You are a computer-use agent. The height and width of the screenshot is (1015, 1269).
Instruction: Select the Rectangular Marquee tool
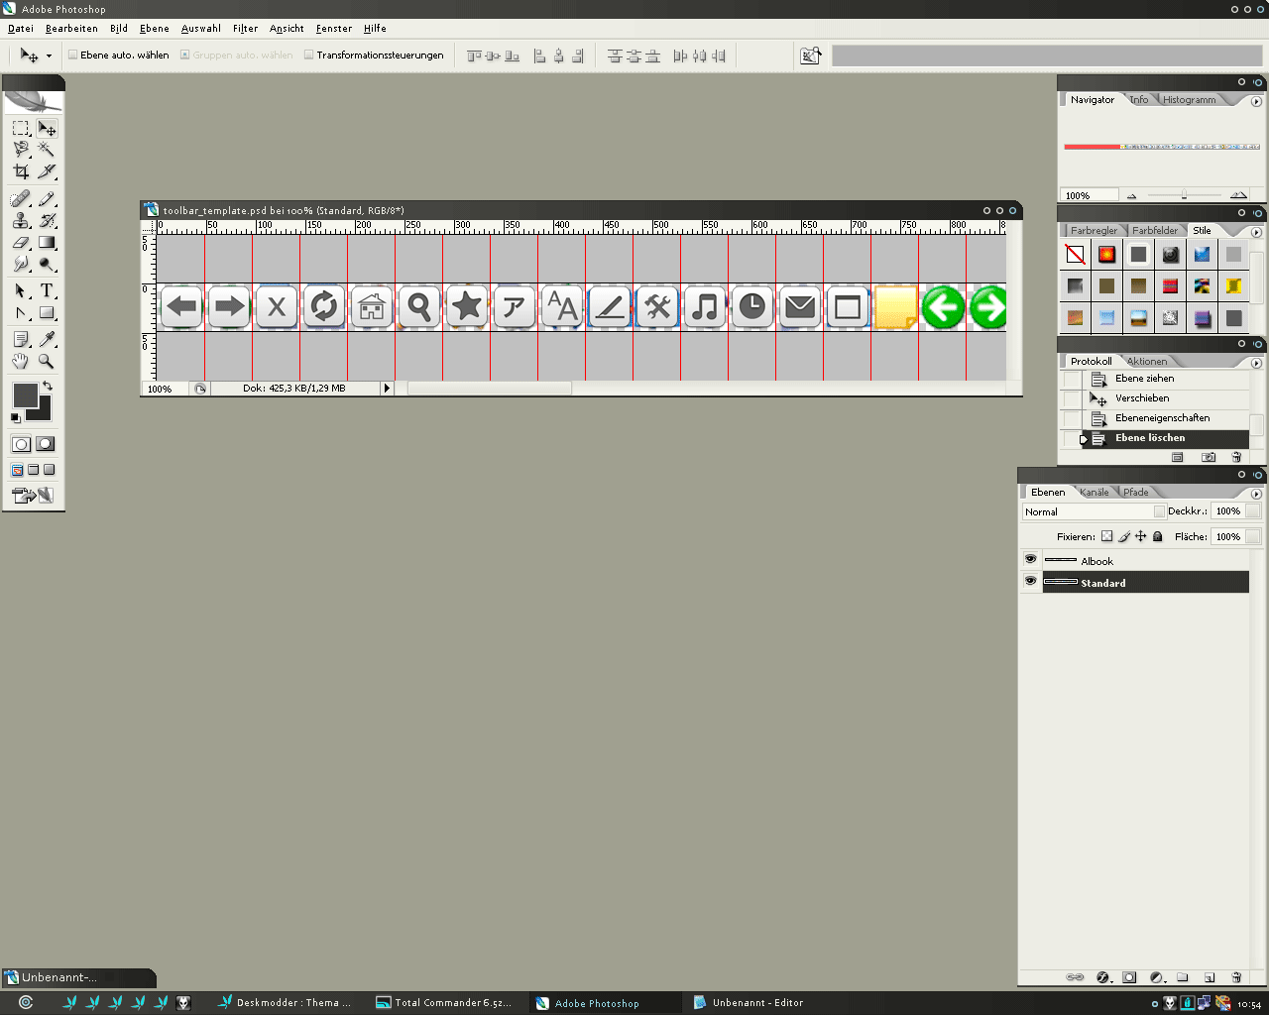21,129
